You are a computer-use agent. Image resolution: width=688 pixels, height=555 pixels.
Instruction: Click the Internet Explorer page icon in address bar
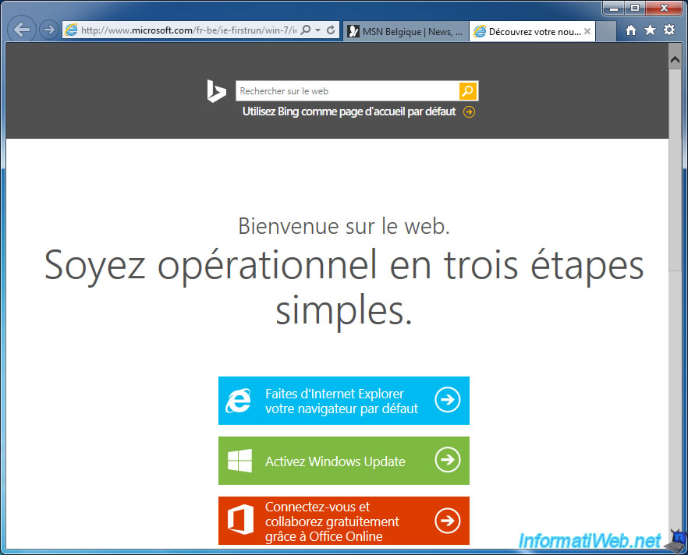coord(71,30)
